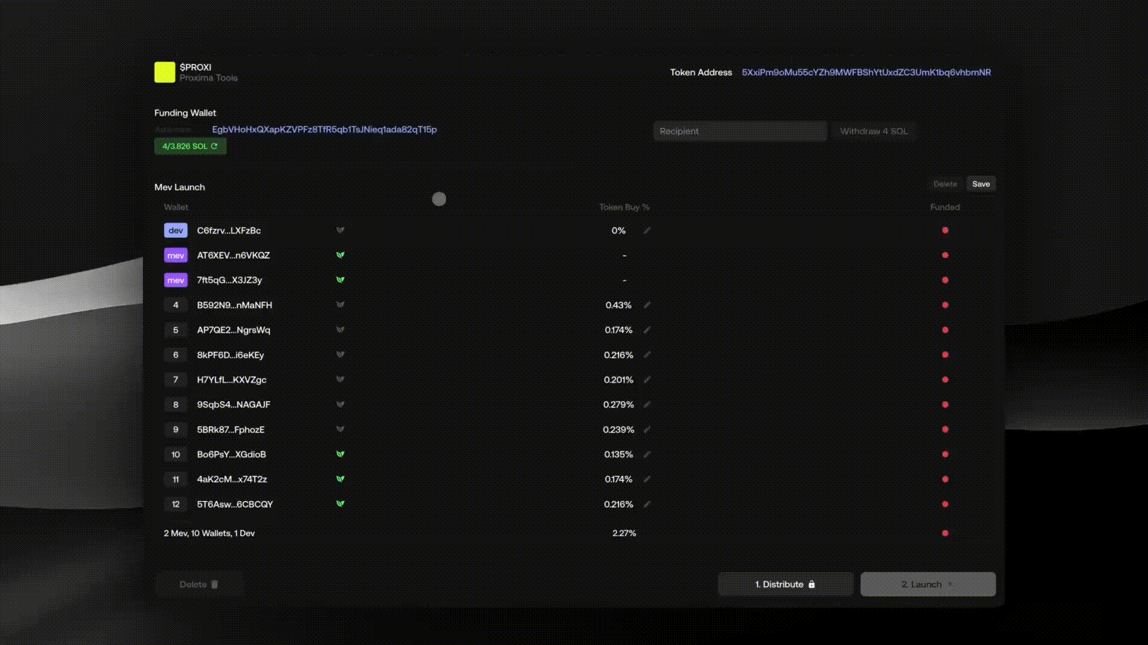Edit token buy for wallet 5T6Asw...6CBCQY
1148x645 pixels.
(647, 505)
